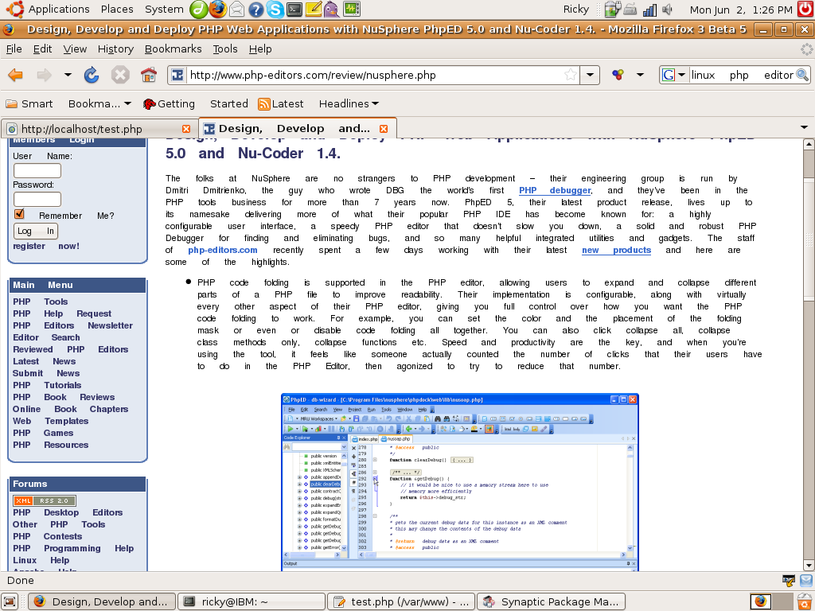This screenshot has width=815, height=611.
Task: Open the back/forward history dropdown
Action: pyautogui.click(x=68, y=76)
